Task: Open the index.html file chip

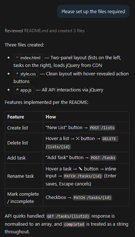Action: tap(28, 57)
